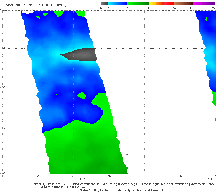Click the 'NOAA/NESDIS/Center for Satellite Applications' credit

[122, 190]
